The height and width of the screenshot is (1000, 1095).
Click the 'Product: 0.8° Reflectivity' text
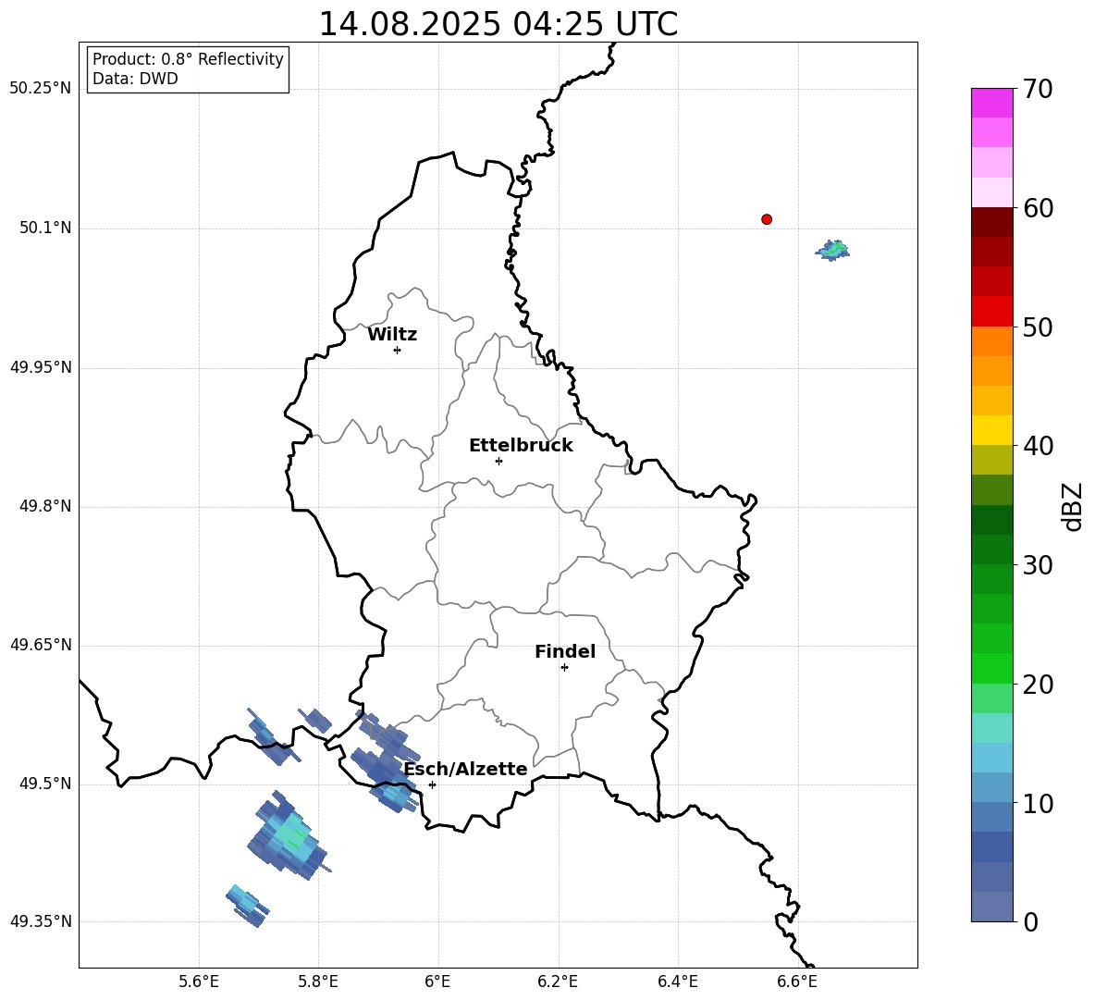[188, 59]
